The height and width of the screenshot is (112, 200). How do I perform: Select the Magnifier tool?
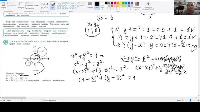click(x=47, y=7)
